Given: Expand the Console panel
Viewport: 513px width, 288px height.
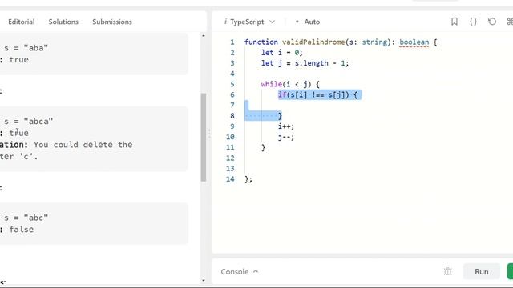Looking at the screenshot, I should coord(239,272).
